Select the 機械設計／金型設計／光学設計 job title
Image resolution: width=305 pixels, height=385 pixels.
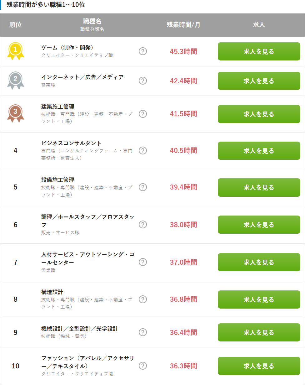click(x=80, y=329)
